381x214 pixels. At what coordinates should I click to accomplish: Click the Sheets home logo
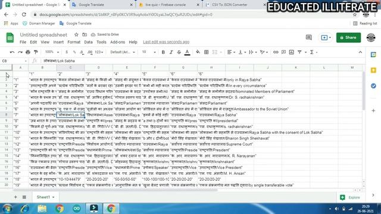coord(10,38)
